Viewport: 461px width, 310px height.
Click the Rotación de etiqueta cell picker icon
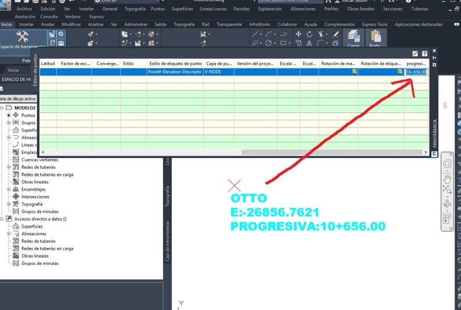tap(399, 71)
